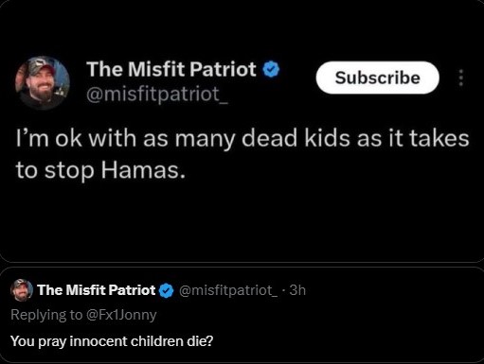The width and height of the screenshot is (484, 364).
Task: Select the quoted text "You pray innocent children die?"
Action: [112, 341]
